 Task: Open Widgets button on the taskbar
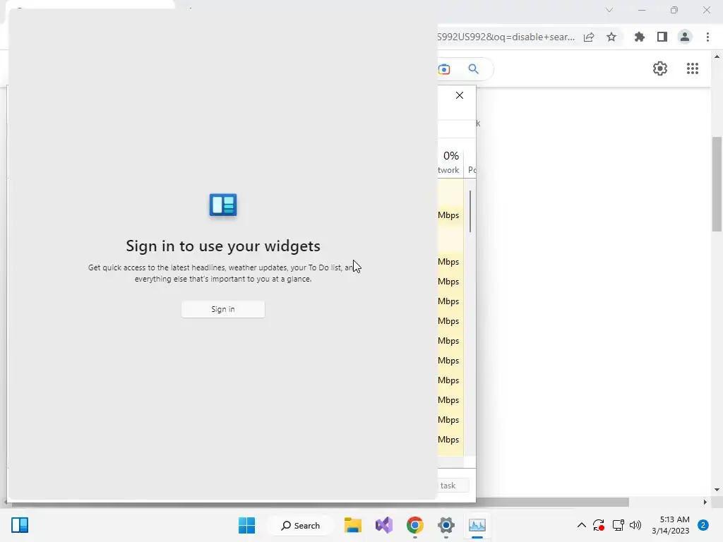[20, 525]
